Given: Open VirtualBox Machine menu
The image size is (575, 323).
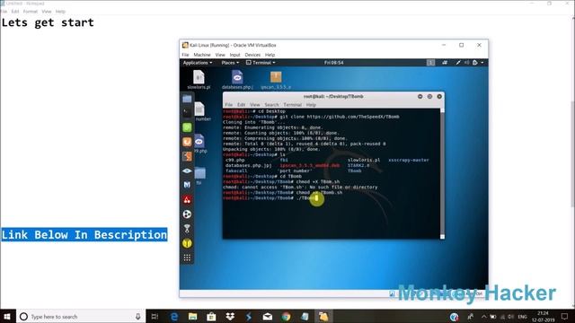Looking at the screenshot, I should [202, 55].
